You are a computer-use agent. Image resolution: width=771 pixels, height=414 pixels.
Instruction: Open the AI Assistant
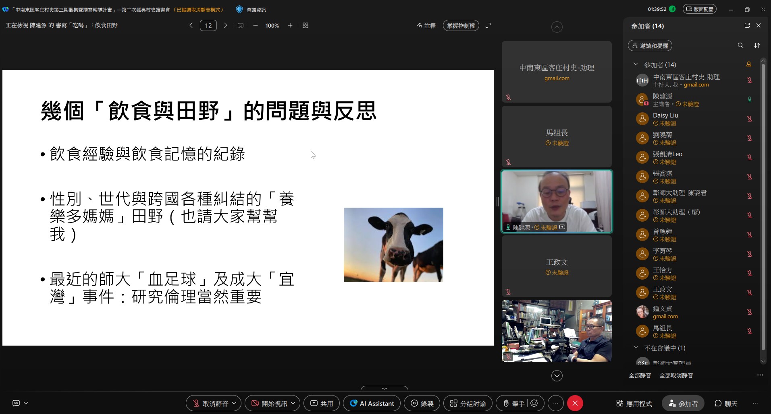point(371,403)
